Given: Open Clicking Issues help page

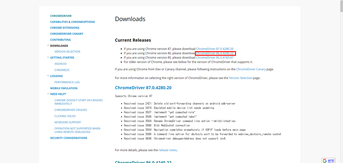Looking at the screenshot, I should (x=65, y=116).
